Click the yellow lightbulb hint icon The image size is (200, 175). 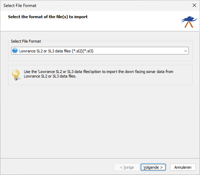16,75
